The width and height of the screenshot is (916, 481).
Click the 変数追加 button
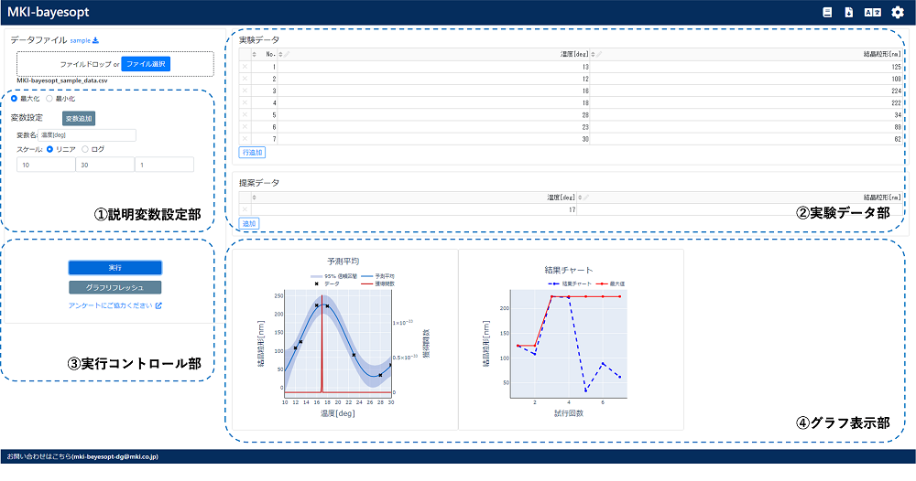coord(79,118)
